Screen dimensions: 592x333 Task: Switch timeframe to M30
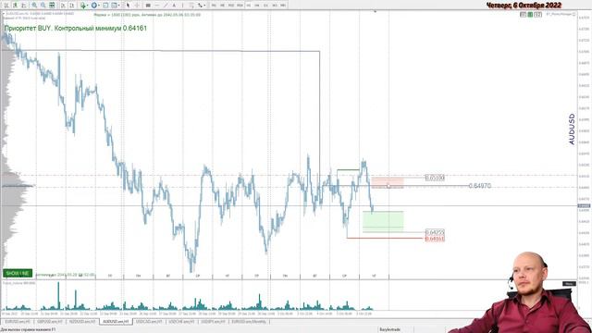coord(240,6)
